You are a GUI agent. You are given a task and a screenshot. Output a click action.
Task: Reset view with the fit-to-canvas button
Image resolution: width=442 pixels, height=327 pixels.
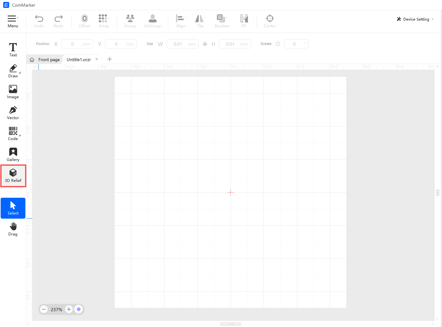(x=79, y=309)
